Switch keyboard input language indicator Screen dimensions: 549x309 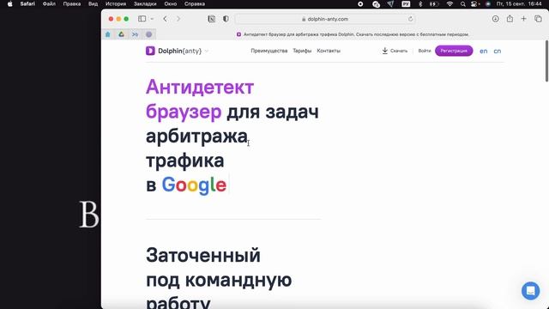coord(406,4)
